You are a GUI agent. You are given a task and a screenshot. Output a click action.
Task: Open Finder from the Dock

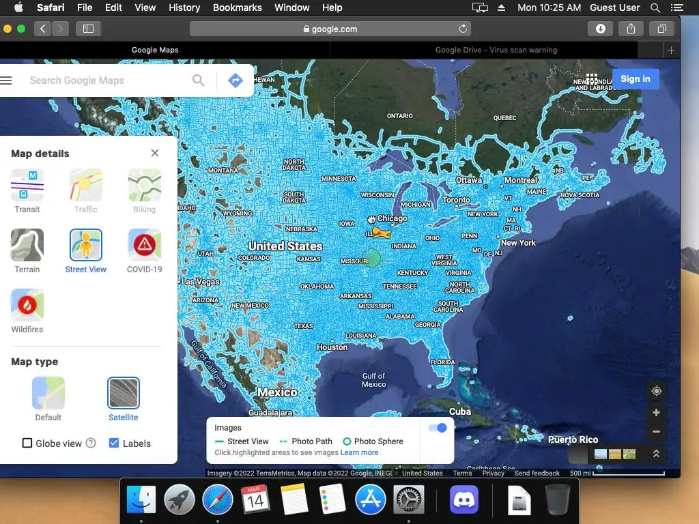141,499
